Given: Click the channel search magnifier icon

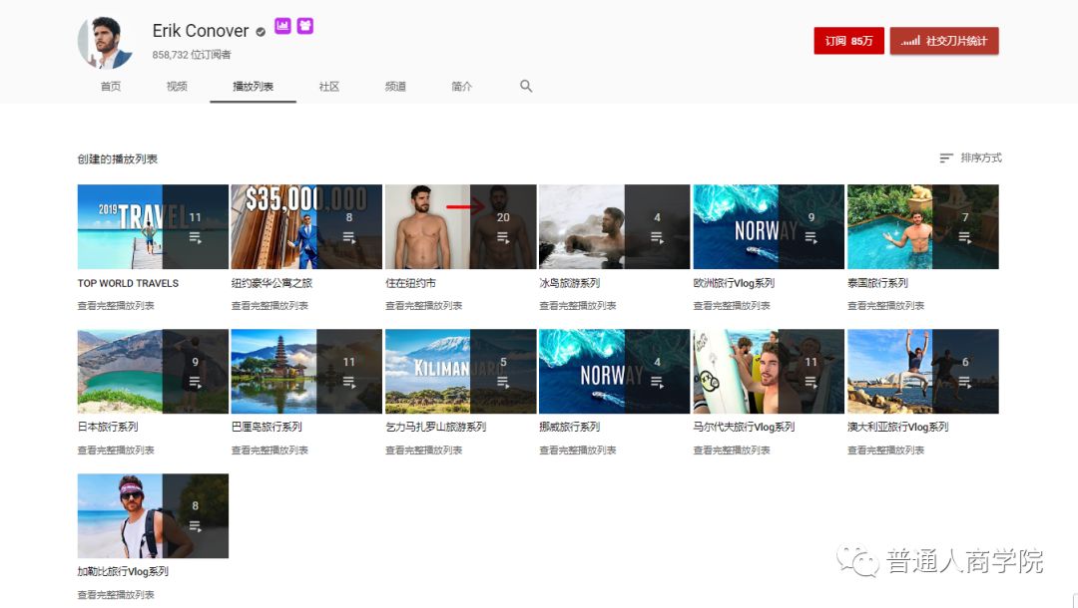Looking at the screenshot, I should tap(526, 87).
